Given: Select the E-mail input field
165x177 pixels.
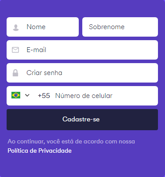Looking at the screenshot, I should pyautogui.click(x=82, y=50).
